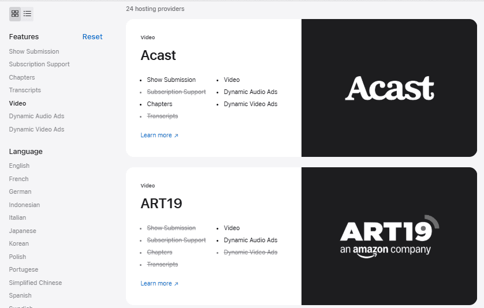
Task: Click Video bullet item in ART19 card
Action: click(x=232, y=228)
